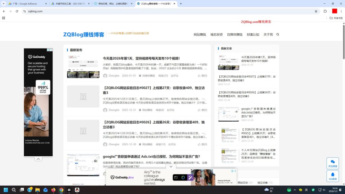Collapse the left sidebar ad with chevron
Screen dimensions: 345x194
click(x=38, y=159)
